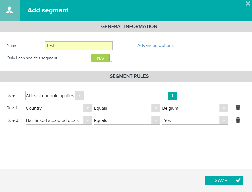Remove Rule 2 with the trash icon
The width and height of the screenshot is (252, 192).
(x=238, y=120)
